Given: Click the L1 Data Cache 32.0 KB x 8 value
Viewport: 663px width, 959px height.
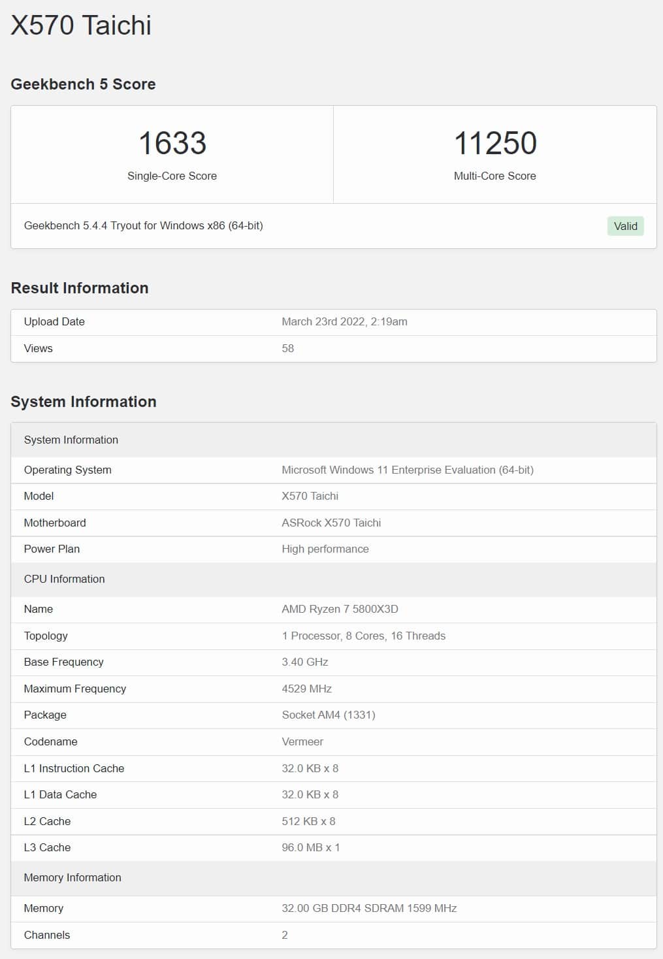Looking at the screenshot, I should coord(310,794).
